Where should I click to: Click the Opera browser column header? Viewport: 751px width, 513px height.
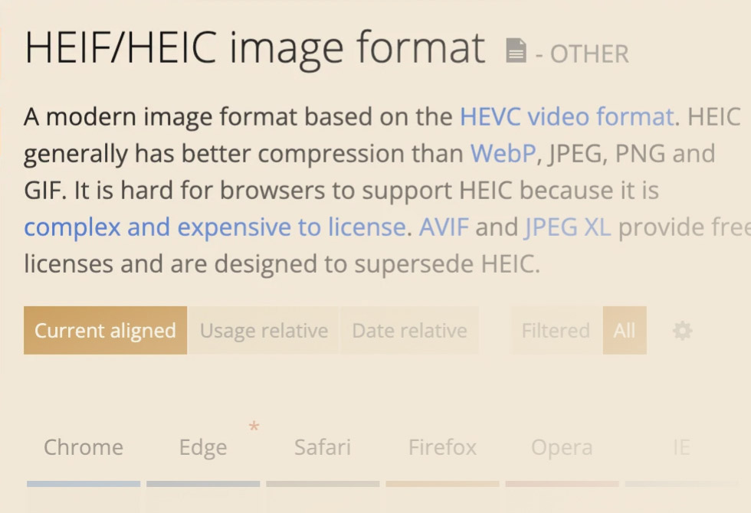562,447
